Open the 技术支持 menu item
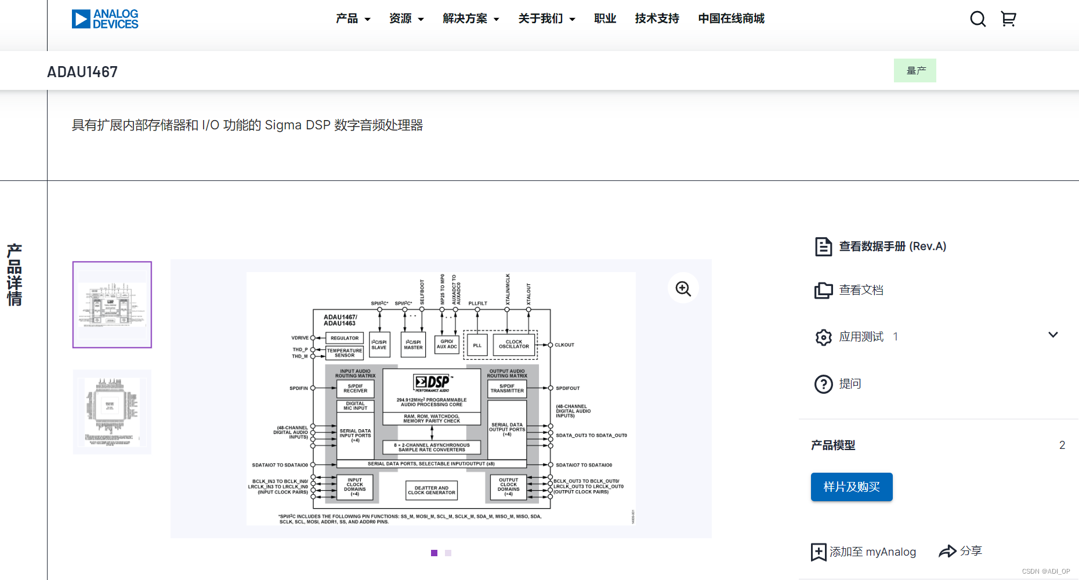The image size is (1079, 580). point(657,19)
